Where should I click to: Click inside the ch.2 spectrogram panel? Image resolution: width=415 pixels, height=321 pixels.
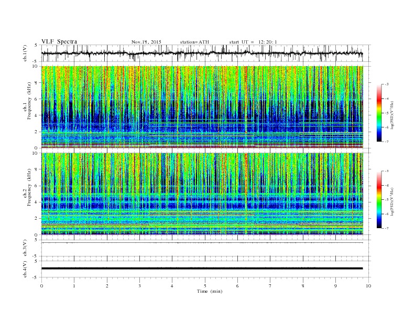click(202, 194)
